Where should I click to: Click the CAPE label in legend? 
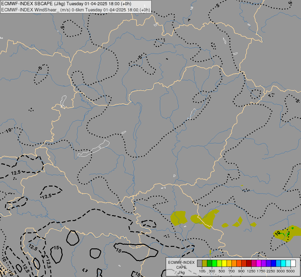coord(181,267)
